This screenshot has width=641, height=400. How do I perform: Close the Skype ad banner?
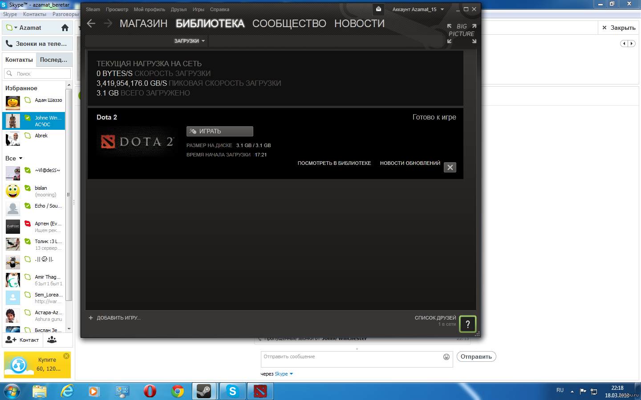pos(66,356)
